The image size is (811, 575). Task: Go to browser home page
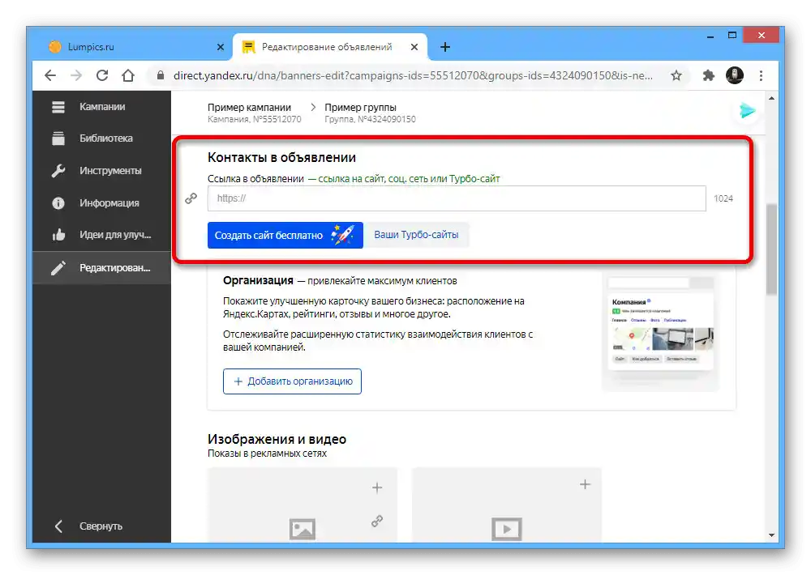tap(128, 75)
